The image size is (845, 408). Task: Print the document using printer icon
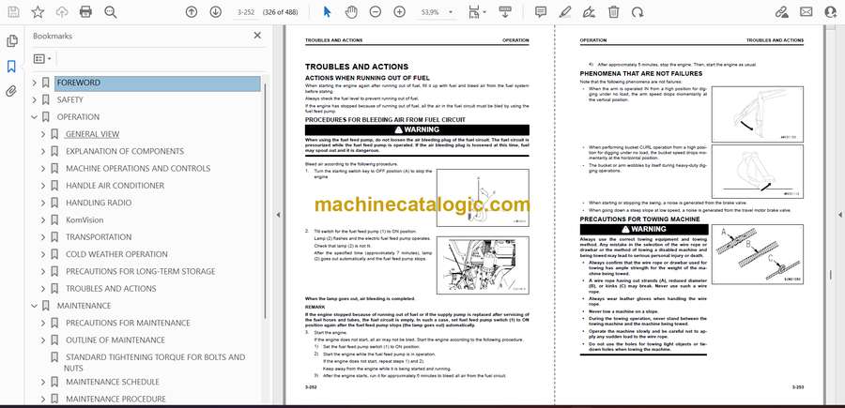(x=85, y=12)
